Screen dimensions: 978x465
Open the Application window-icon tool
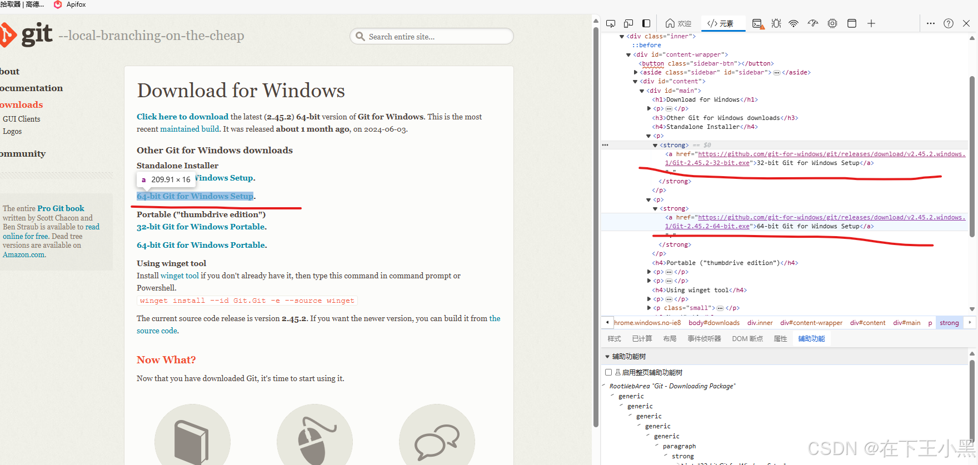click(x=852, y=23)
